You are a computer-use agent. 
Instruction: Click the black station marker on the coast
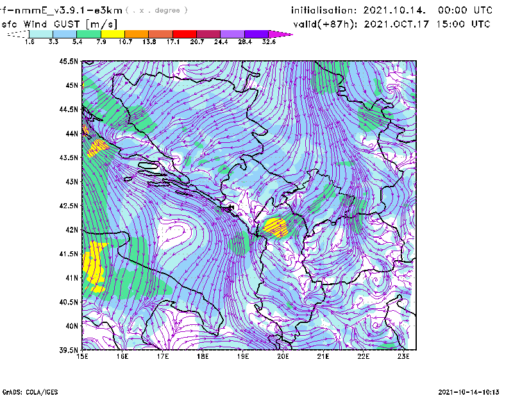coord(231,208)
